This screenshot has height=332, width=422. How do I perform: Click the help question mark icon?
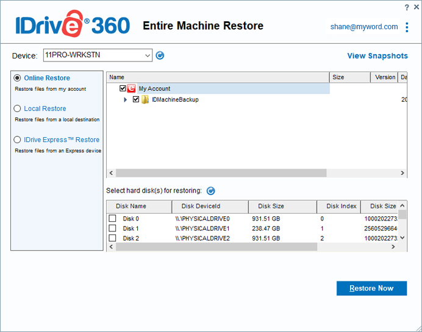point(407,7)
